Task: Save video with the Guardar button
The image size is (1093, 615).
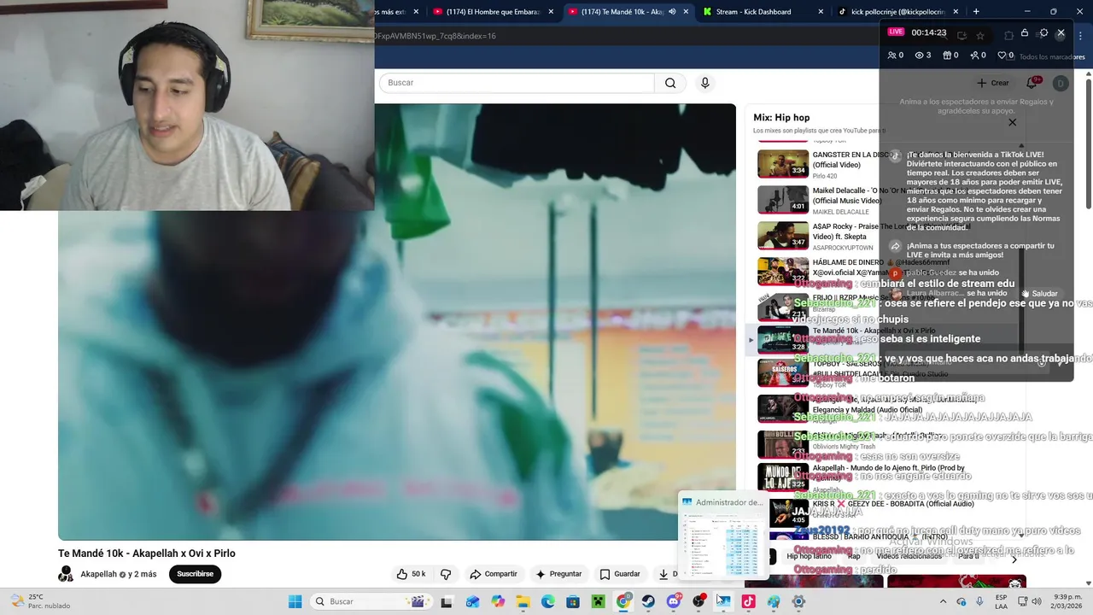Action: click(x=620, y=574)
